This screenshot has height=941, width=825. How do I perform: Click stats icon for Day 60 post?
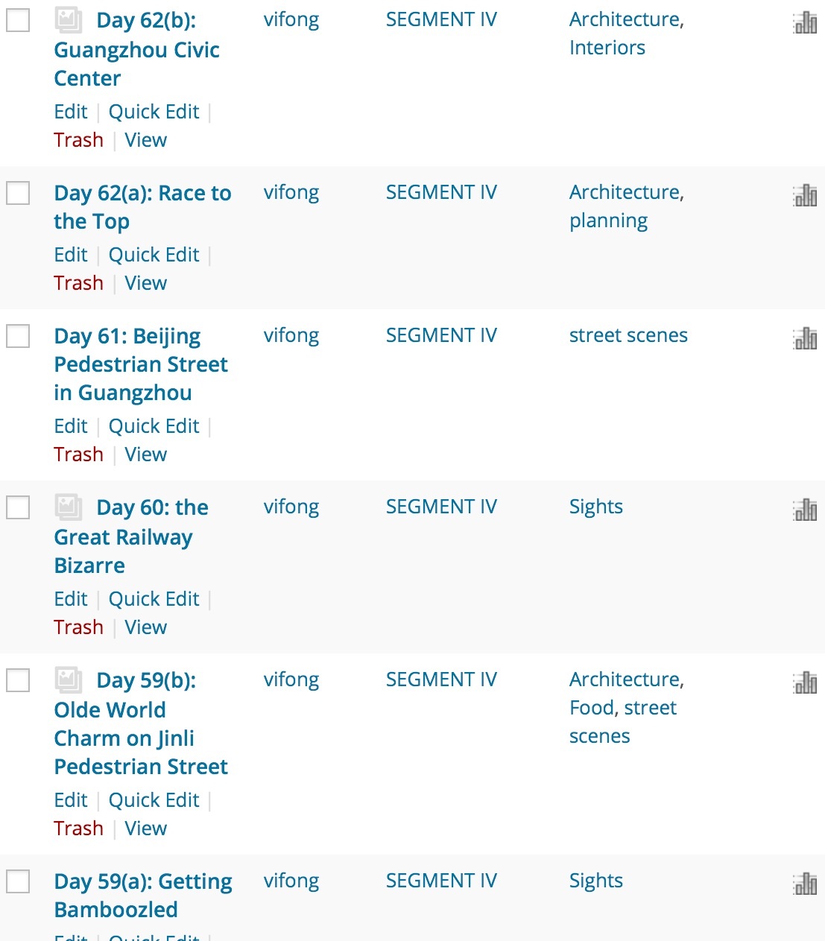(805, 510)
